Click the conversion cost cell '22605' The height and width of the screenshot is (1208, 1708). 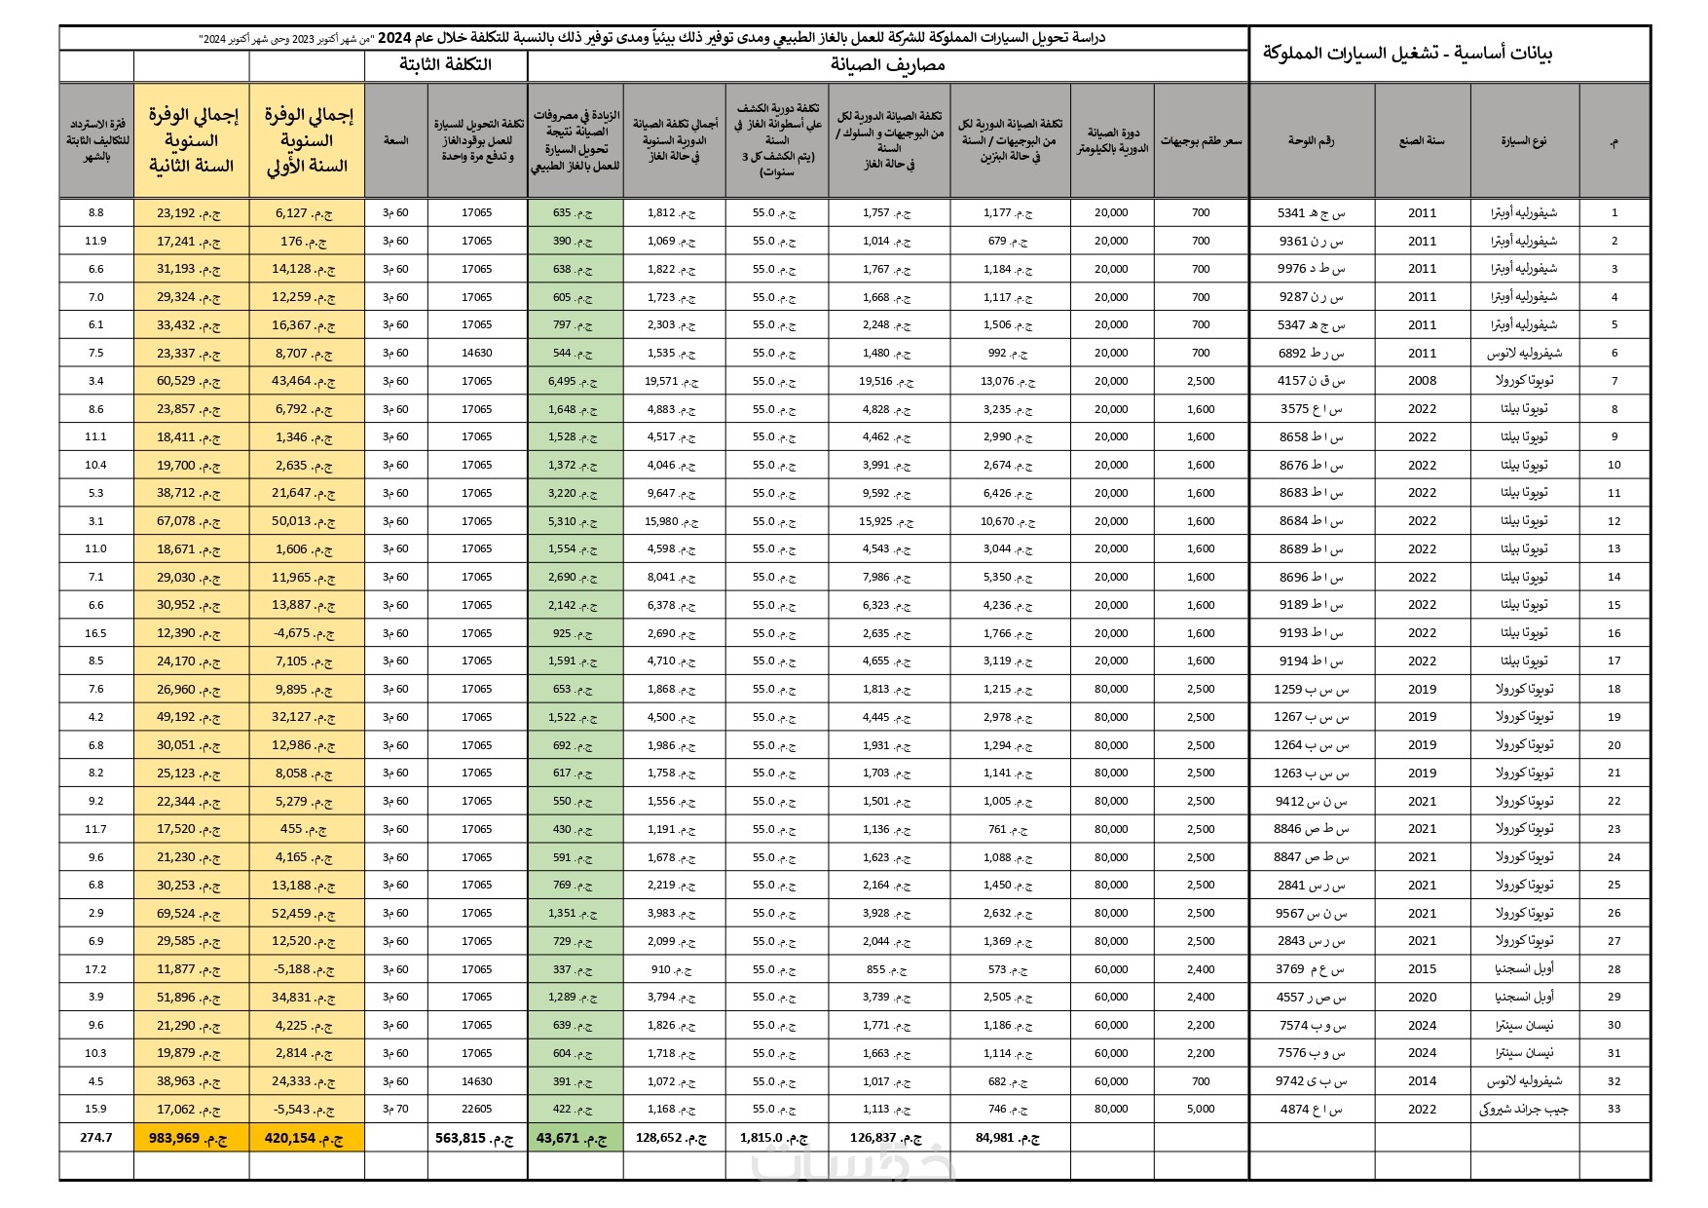[x=477, y=1109]
